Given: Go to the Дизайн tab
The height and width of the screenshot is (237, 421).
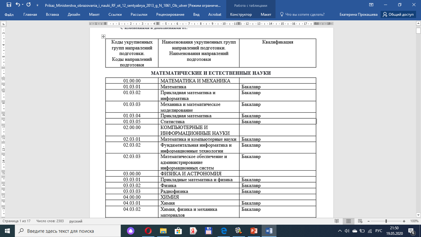Looking at the screenshot, I should click(74, 14).
